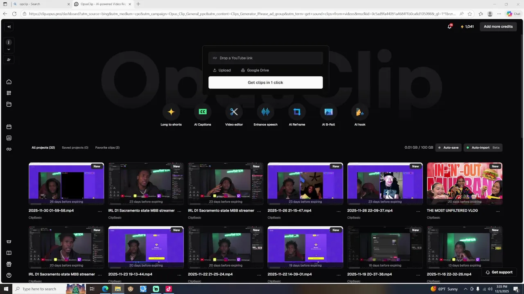Screen dimensions: 524x294
Task: Select the AI hook tool
Action: (359, 116)
